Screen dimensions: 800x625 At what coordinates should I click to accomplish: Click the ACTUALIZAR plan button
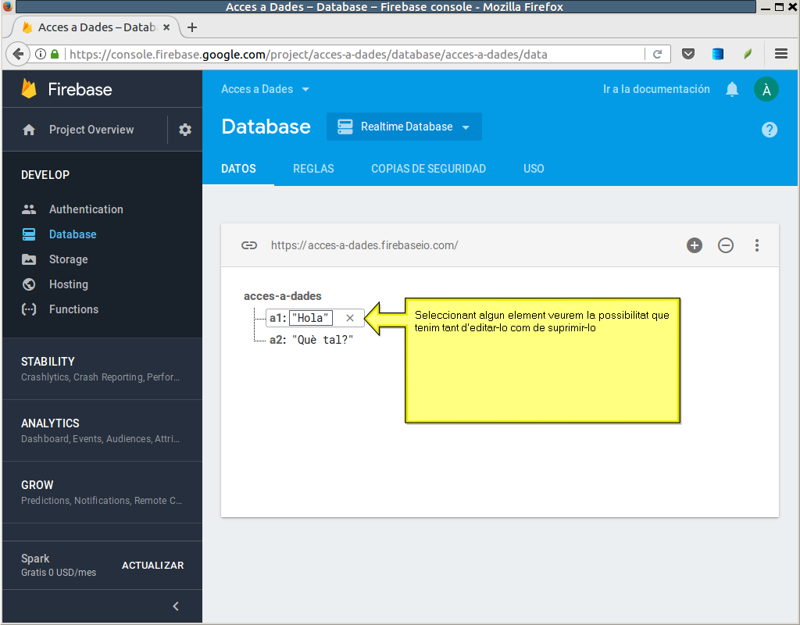(152, 566)
